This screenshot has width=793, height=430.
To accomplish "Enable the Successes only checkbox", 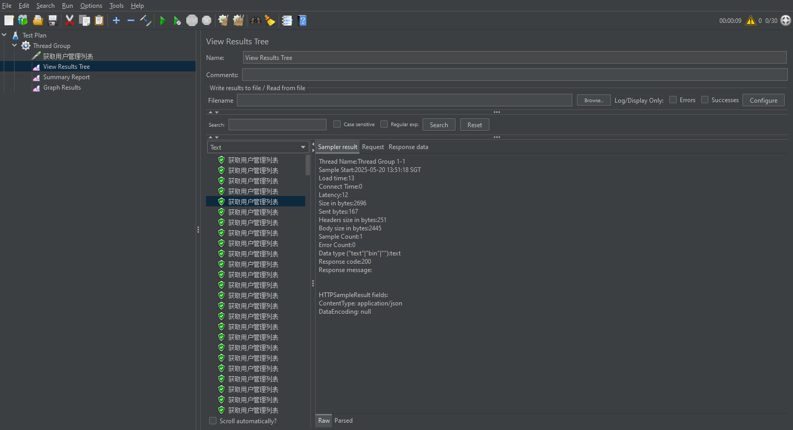I will (705, 100).
